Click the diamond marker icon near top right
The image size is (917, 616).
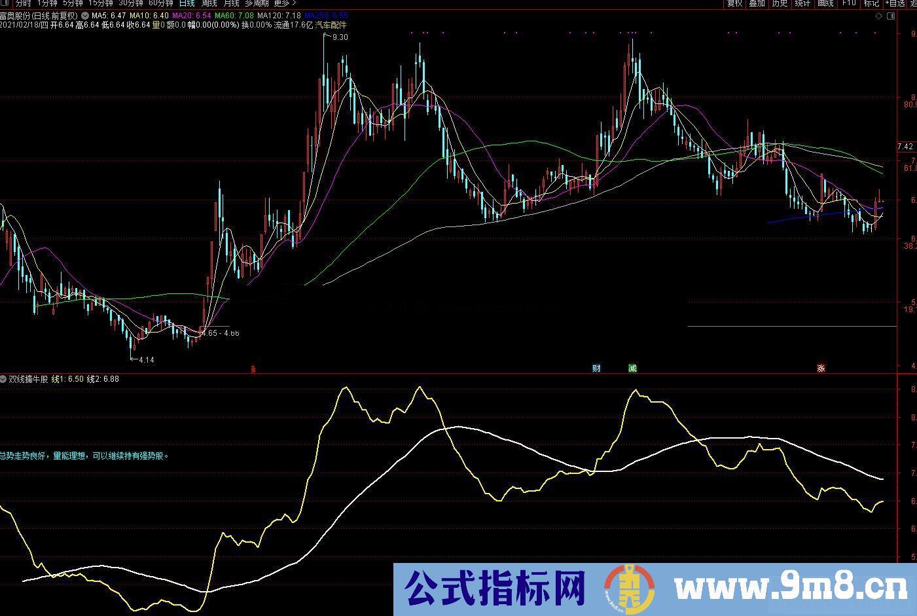tap(878, 16)
